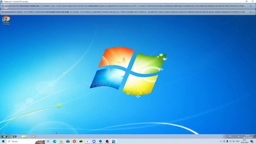The height and width of the screenshot is (144, 256).
Task: Open the host clock and calendar
Action: click(244, 141)
